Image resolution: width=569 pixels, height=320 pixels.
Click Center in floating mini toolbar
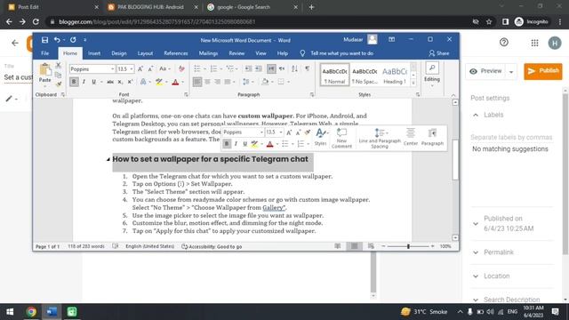coord(411,137)
